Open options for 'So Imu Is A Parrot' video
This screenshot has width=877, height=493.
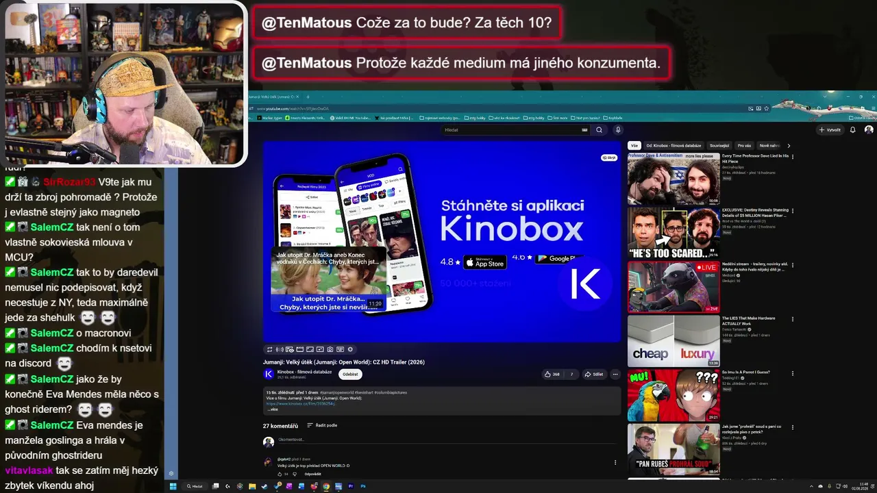793,373
